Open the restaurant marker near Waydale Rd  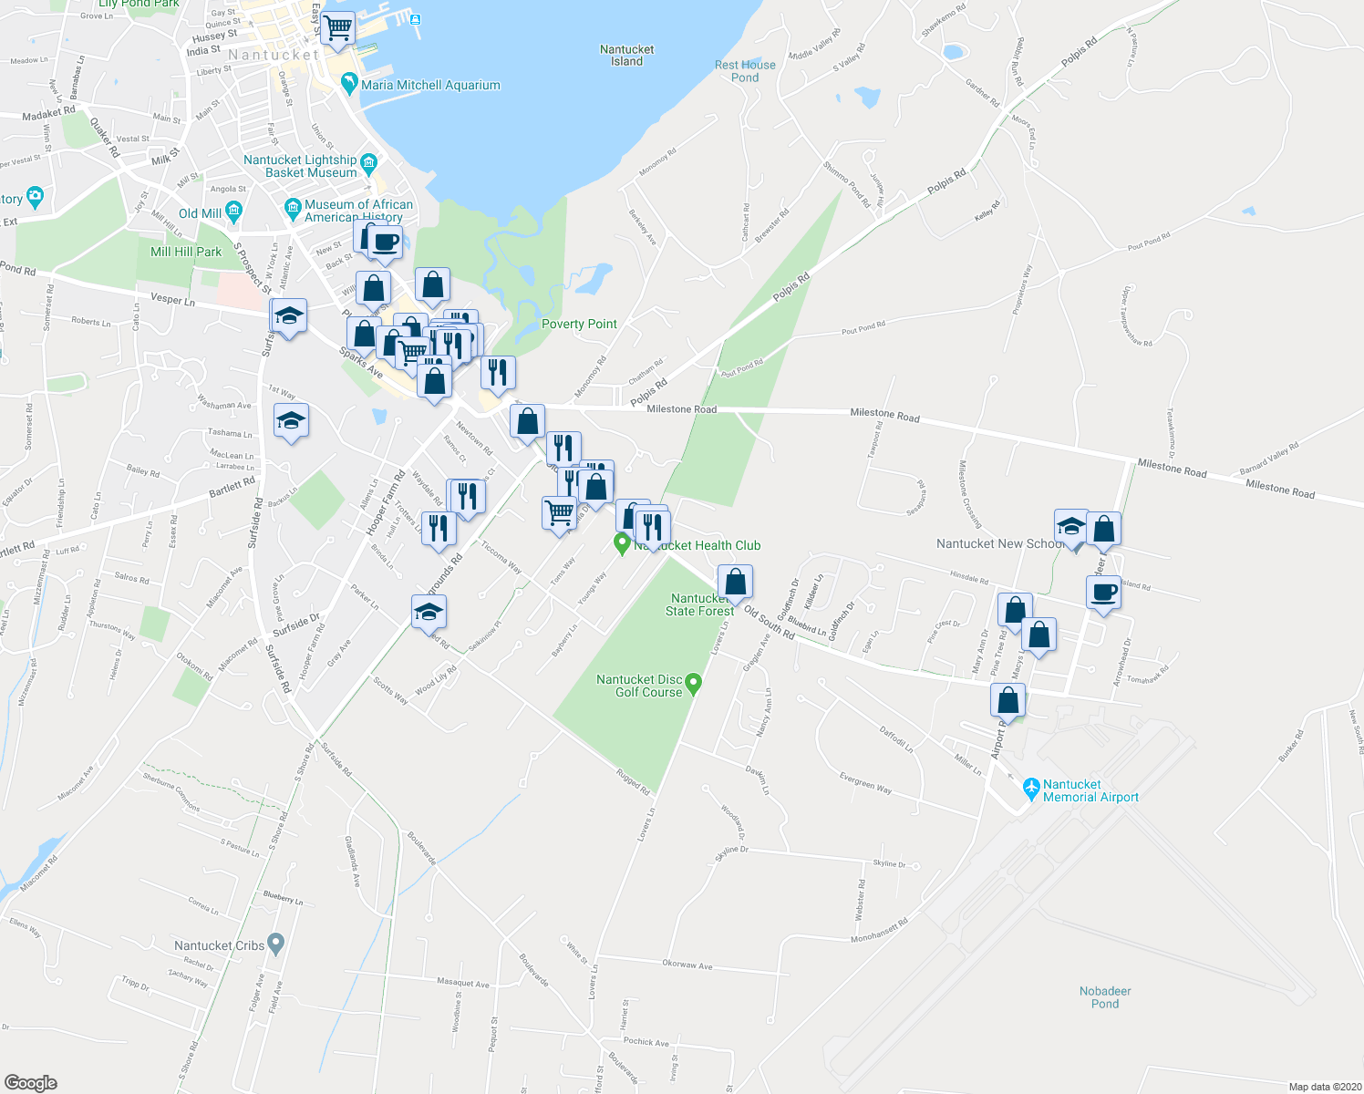click(x=468, y=498)
